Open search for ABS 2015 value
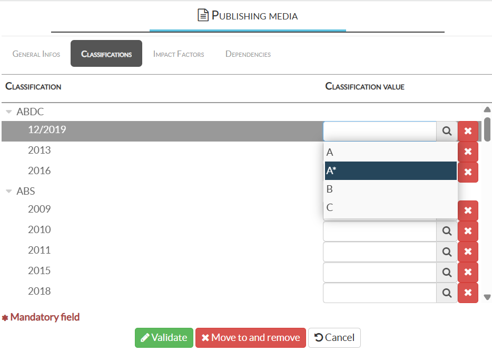The width and height of the screenshot is (492, 352). (447, 272)
